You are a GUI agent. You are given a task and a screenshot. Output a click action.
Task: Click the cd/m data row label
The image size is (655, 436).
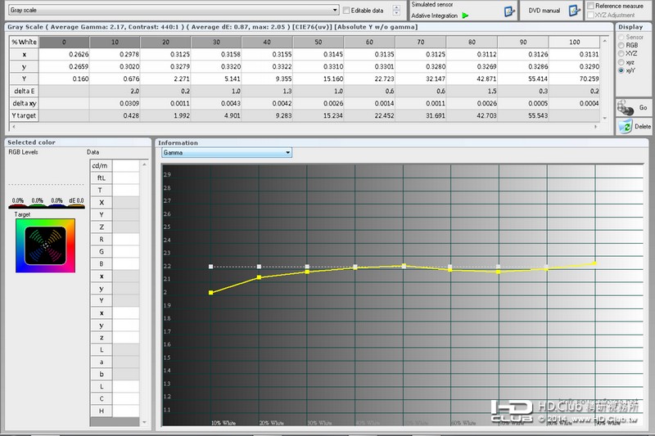(x=100, y=165)
